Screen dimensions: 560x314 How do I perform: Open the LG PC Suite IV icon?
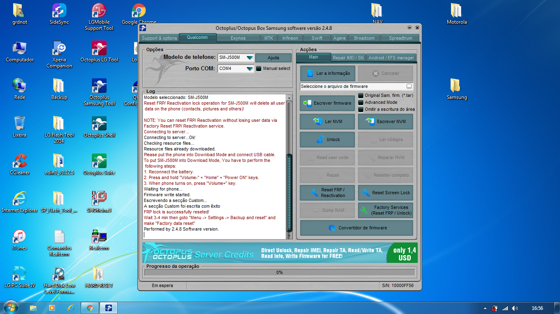point(20,277)
